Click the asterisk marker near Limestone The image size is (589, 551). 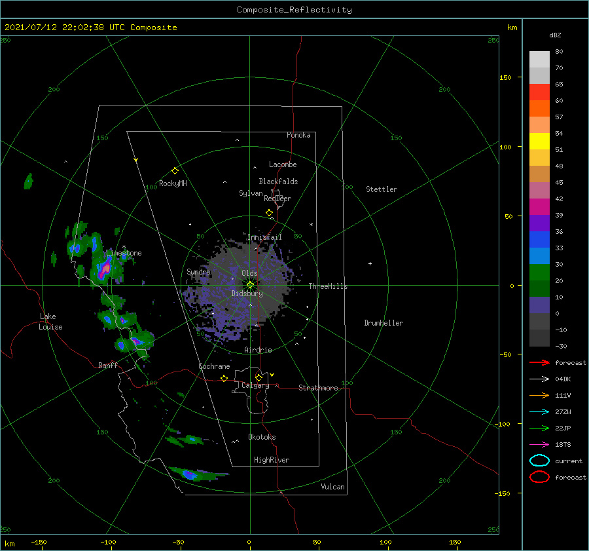124,248
